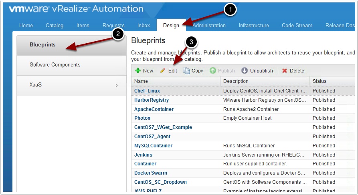Click Published status in DockerSwarm row
The height and width of the screenshot is (195, 358).
pyautogui.click(x=324, y=173)
